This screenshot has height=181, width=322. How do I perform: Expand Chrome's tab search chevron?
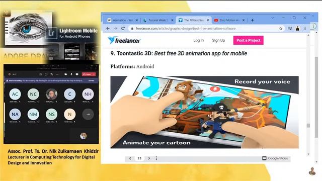(x=273, y=18)
